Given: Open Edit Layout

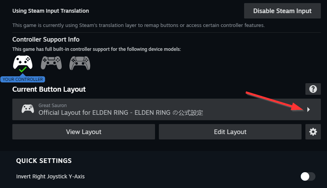Looking at the screenshot, I should pos(230,132).
